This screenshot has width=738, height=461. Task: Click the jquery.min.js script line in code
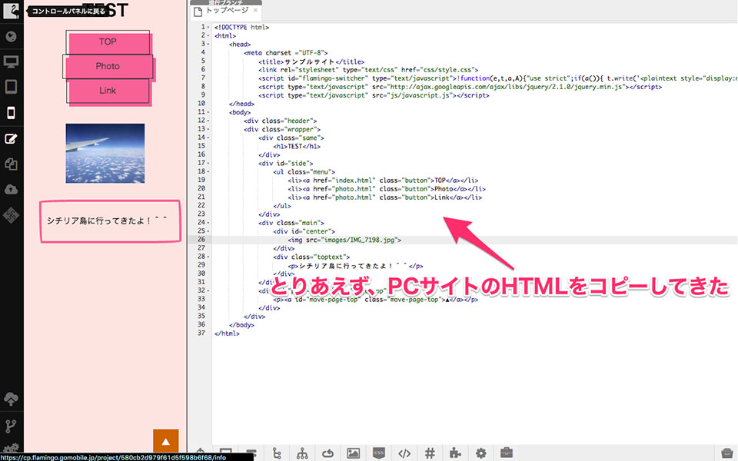(460, 87)
